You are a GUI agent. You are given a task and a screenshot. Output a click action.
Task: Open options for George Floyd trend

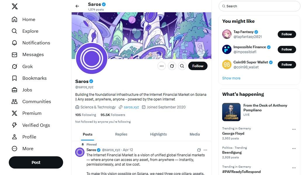[x=294, y=129]
